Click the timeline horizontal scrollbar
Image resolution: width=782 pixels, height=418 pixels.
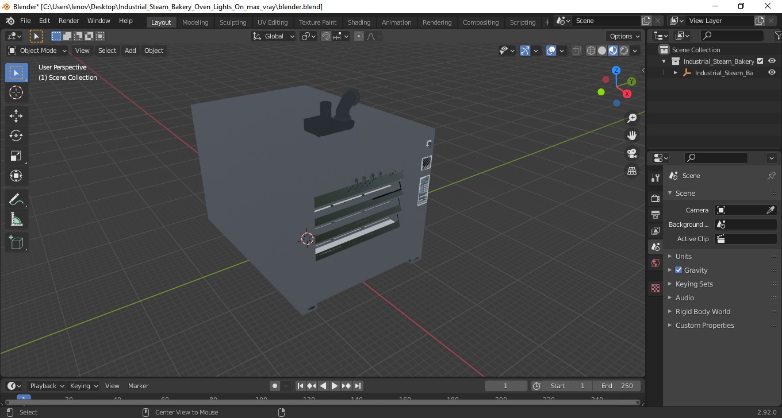coord(322,402)
